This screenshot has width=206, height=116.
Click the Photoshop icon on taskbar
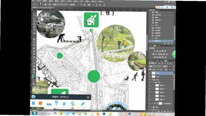(x=104, y=114)
